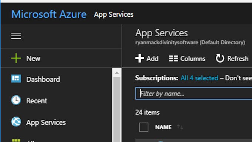This screenshot has width=252, height=142.
Task: Click the Columns grid icon
Action: coord(173,58)
